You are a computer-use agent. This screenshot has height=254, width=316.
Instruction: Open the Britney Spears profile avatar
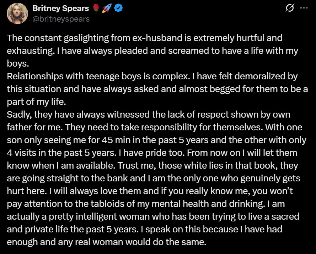click(x=17, y=13)
